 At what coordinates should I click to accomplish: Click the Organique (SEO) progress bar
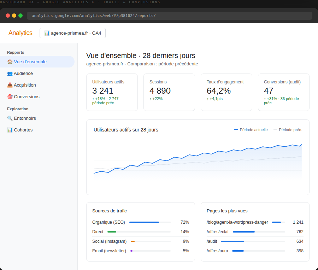tap(150, 222)
